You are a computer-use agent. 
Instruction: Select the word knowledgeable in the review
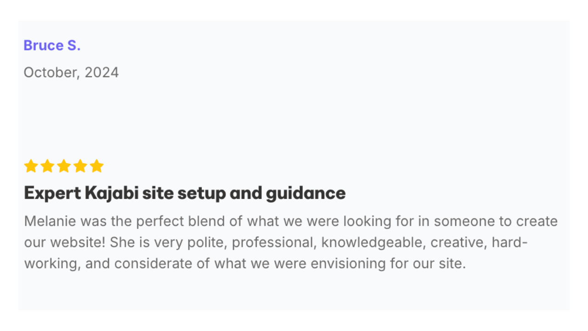point(373,243)
